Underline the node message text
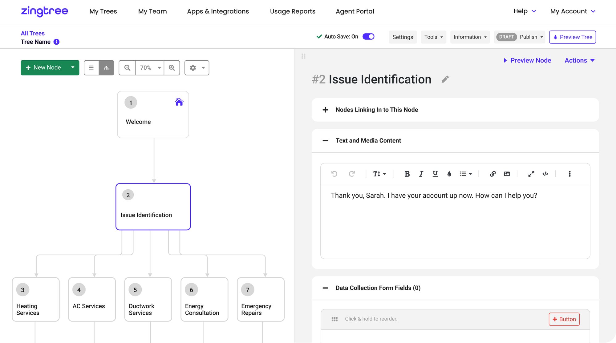Viewport: 616px width, 343px height. coord(435,174)
